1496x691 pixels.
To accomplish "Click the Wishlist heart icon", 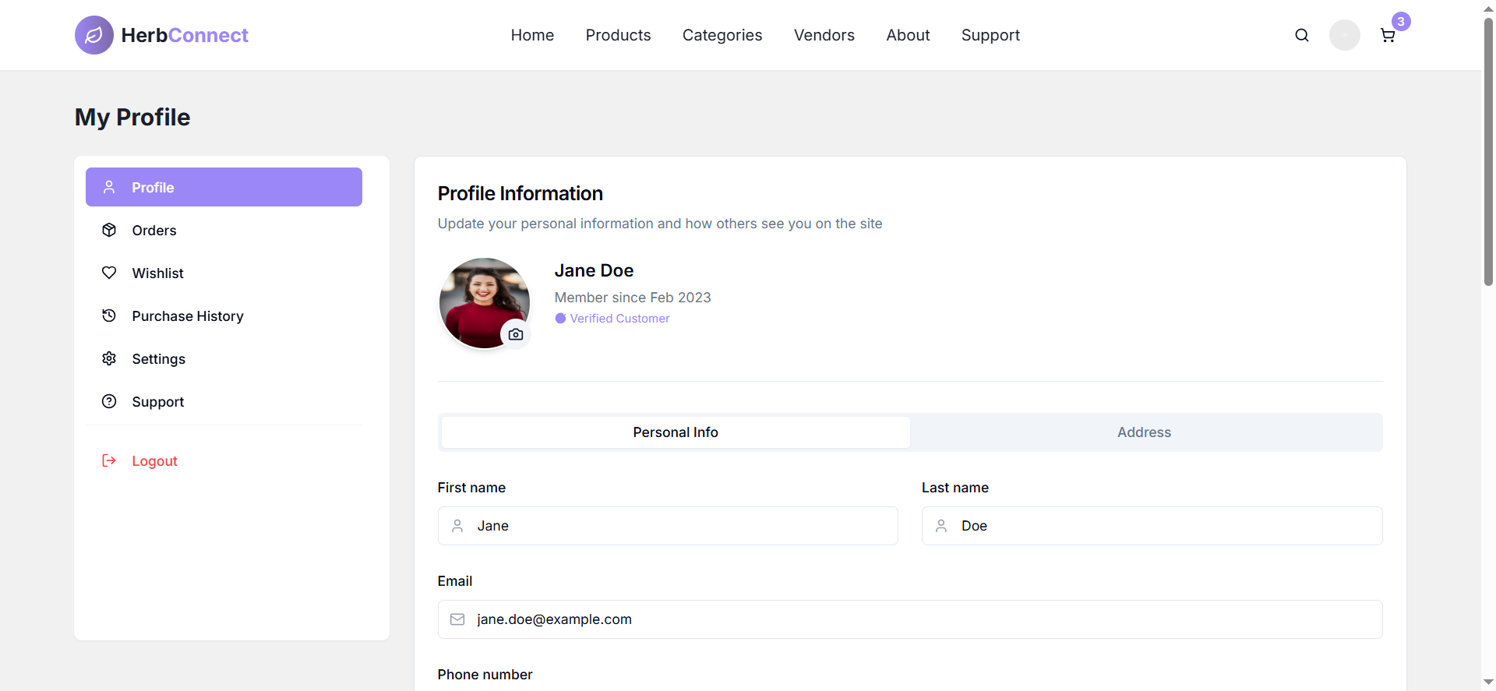I will tap(109, 273).
